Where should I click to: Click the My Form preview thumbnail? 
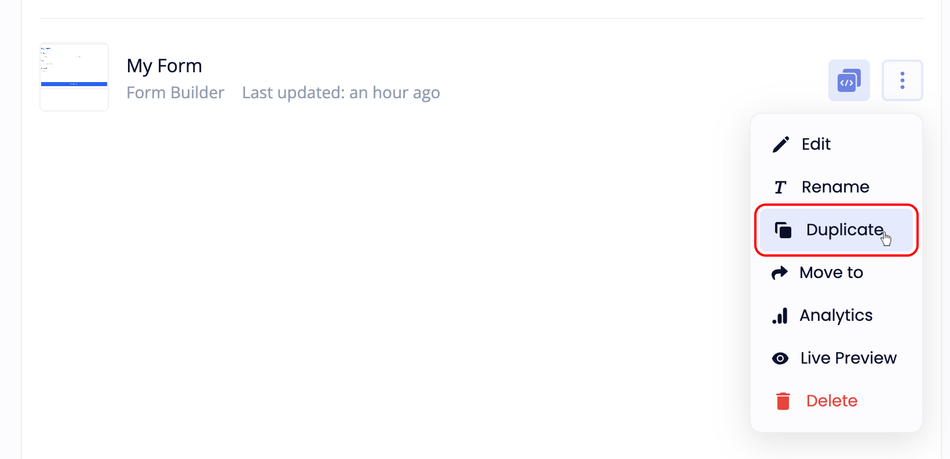click(74, 76)
